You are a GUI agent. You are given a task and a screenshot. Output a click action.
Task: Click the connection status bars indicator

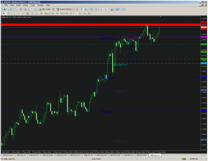click(184, 159)
